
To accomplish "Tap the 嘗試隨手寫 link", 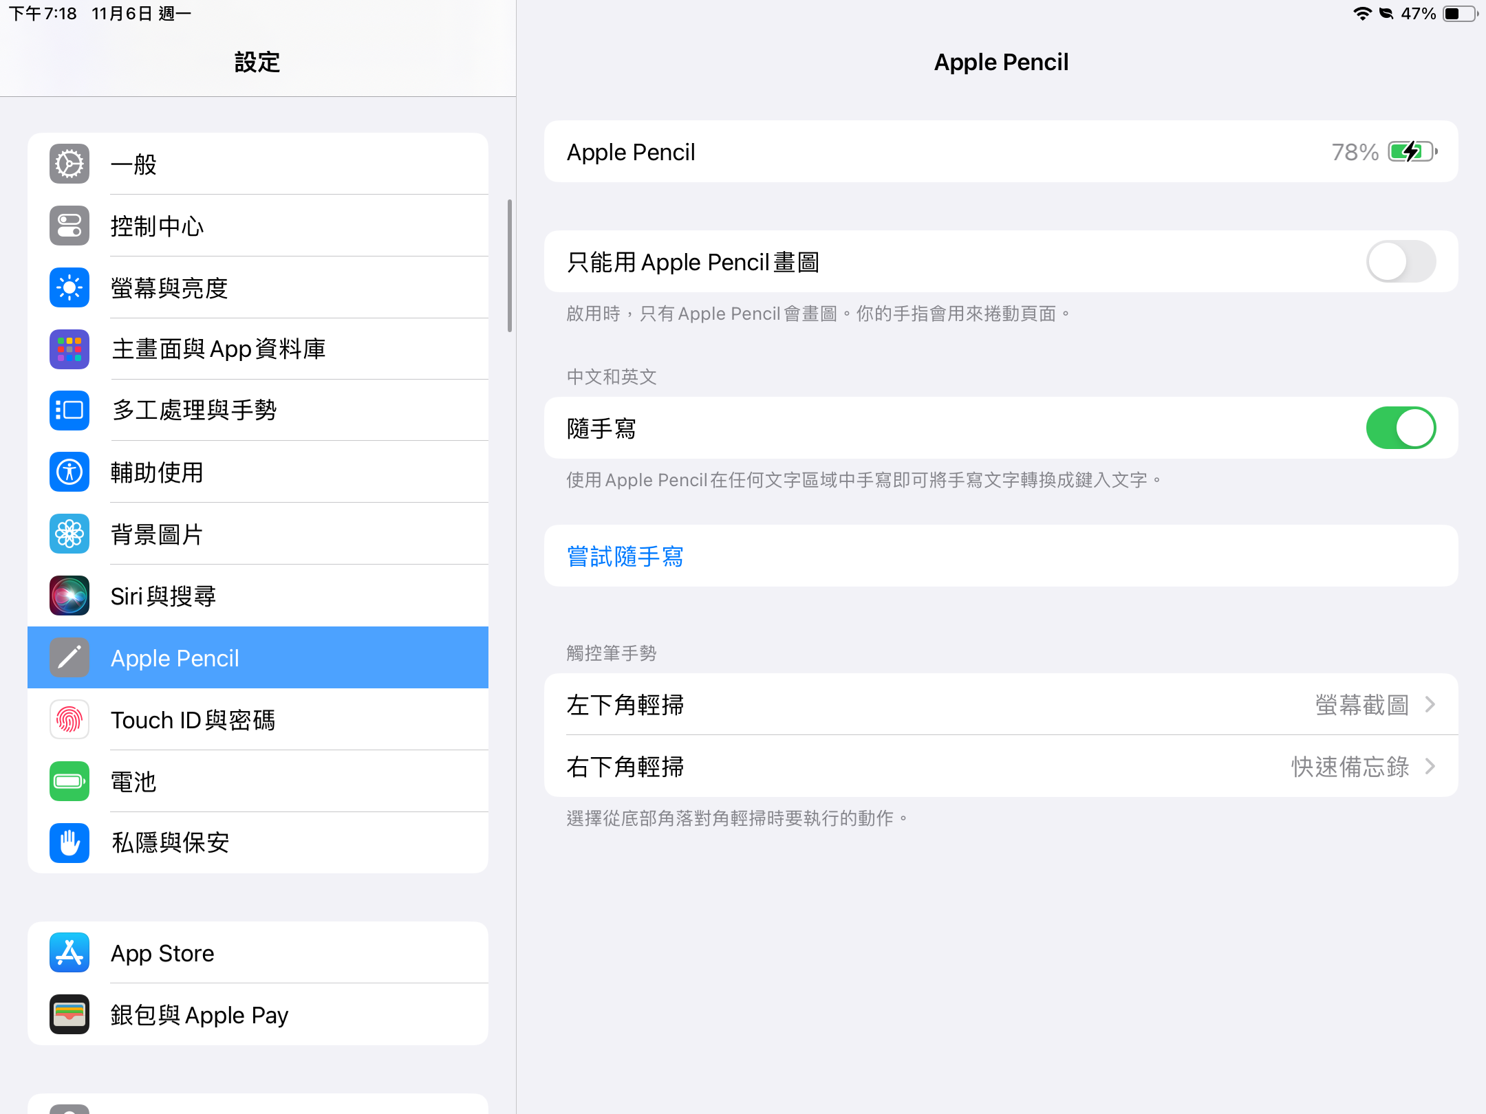I will pyautogui.click(x=625, y=556).
